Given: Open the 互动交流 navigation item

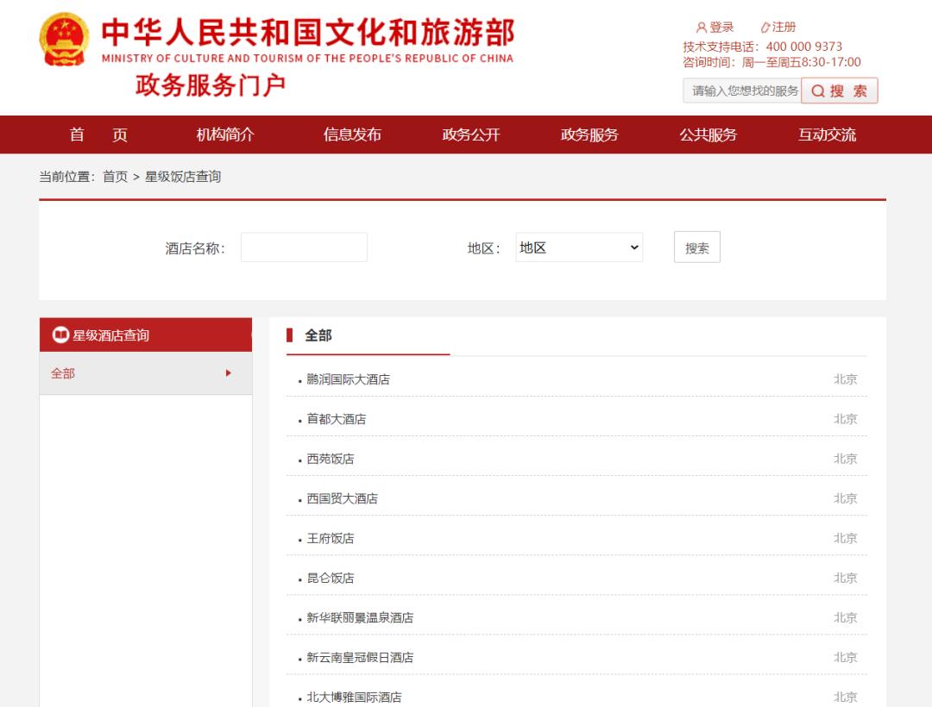Looking at the screenshot, I should (x=828, y=135).
